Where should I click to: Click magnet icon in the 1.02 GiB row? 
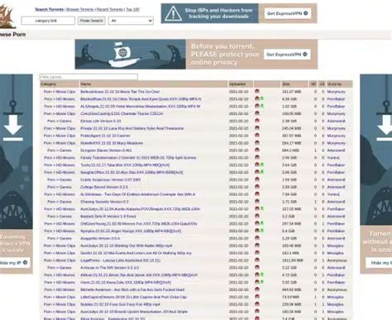[x=257, y=106]
